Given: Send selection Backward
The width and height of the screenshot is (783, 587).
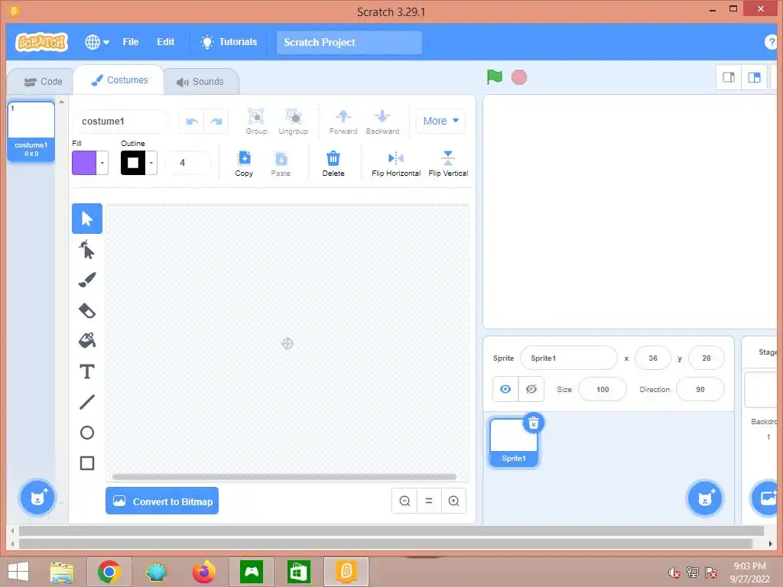Looking at the screenshot, I should click(382, 122).
